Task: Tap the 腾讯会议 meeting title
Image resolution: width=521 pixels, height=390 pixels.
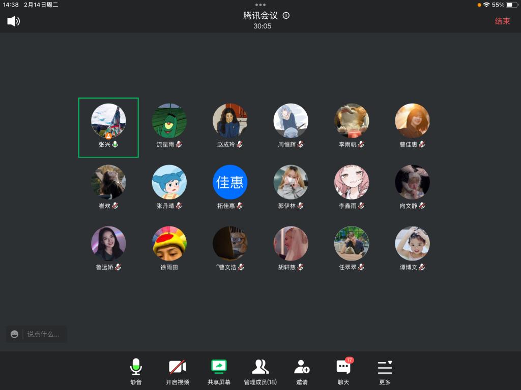Action: tap(260, 16)
